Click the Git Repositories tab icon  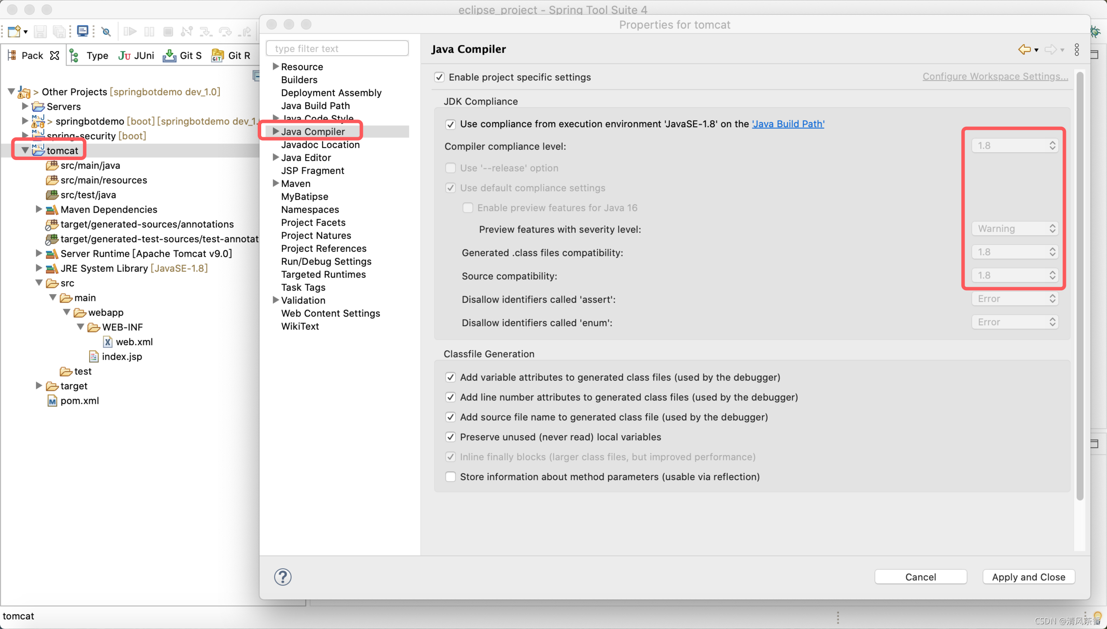(218, 55)
